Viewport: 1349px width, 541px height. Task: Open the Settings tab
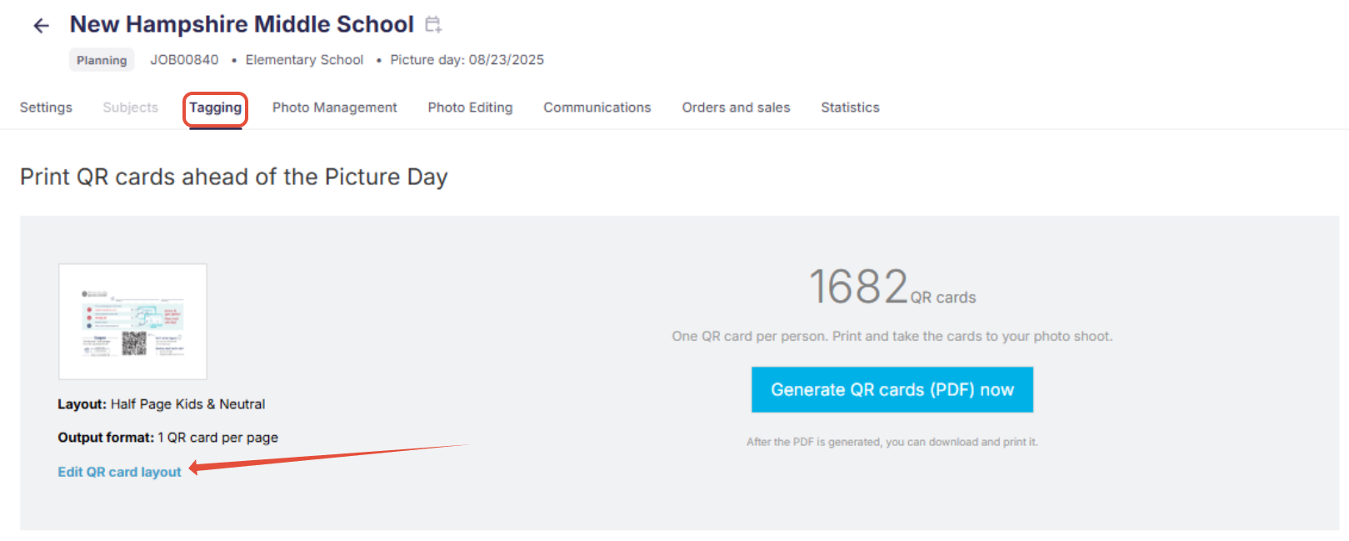46,108
